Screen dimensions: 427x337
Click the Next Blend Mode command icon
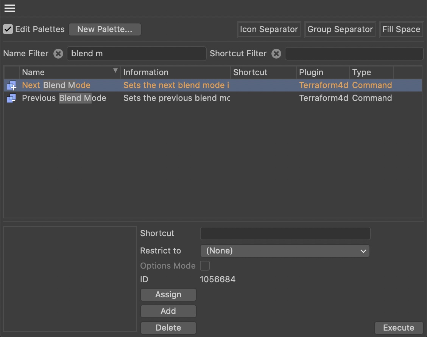[x=11, y=85]
